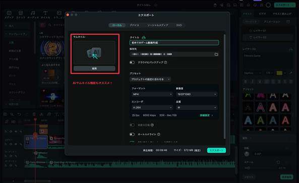Open the メディア icon in main toolbar

coord(9,15)
